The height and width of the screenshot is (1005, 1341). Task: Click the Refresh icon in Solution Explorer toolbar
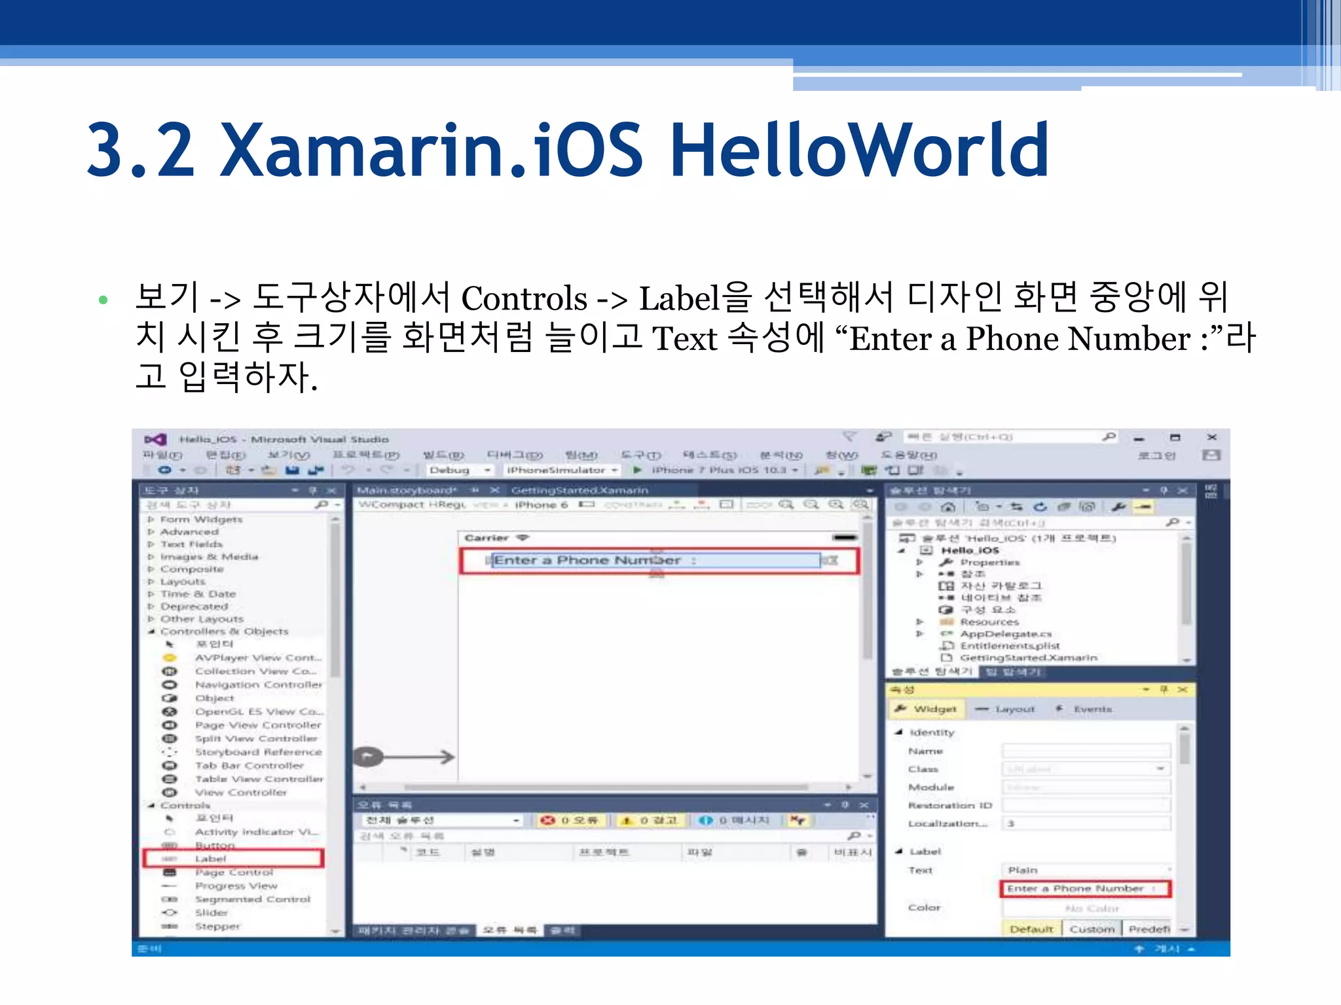pyautogui.click(x=1040, y=506)
